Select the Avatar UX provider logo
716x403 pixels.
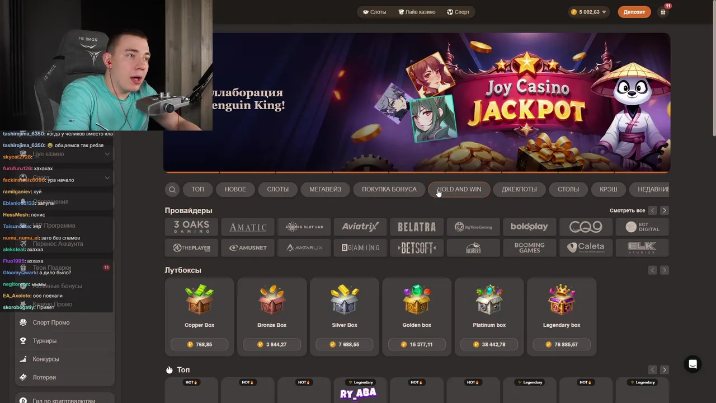[304, 247]
